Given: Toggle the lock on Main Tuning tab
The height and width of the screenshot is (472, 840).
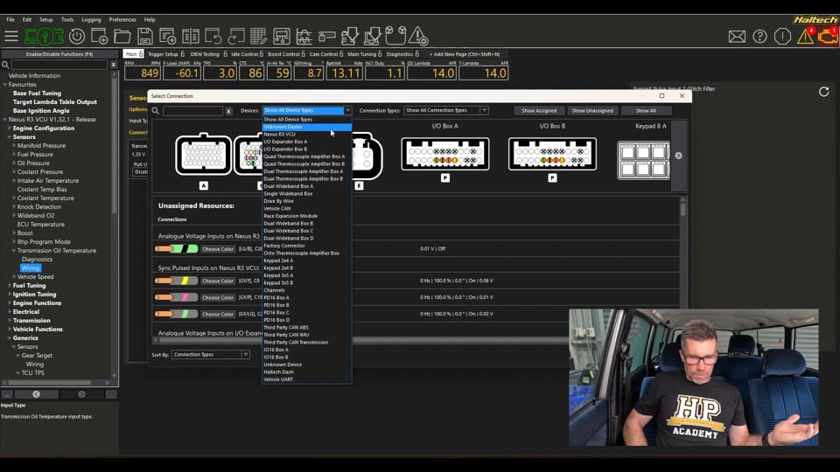Looking at the screenshot, I should point(380,53).
